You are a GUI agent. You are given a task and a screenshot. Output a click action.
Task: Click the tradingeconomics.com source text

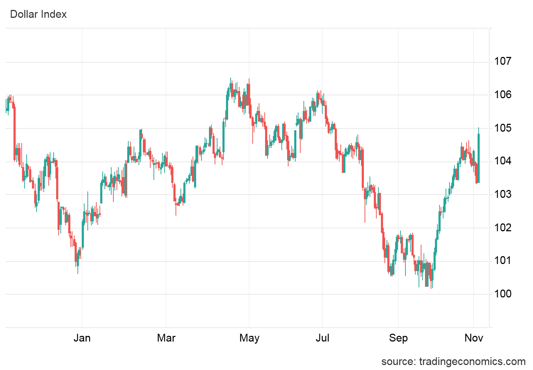(x=453, y=361)
